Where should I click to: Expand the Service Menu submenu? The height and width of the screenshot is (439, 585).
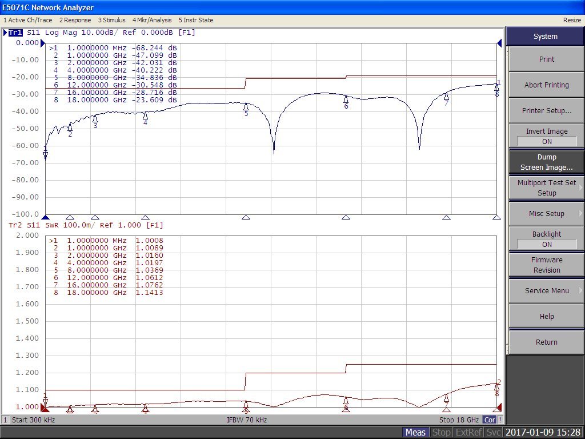pos(546,291)
